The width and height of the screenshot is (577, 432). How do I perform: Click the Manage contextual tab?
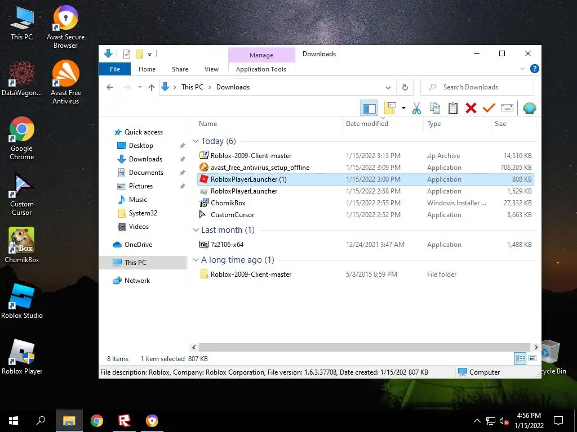coord(261,55)
